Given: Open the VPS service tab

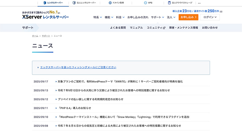Looking at the screenshot, I should coord(148,3).
